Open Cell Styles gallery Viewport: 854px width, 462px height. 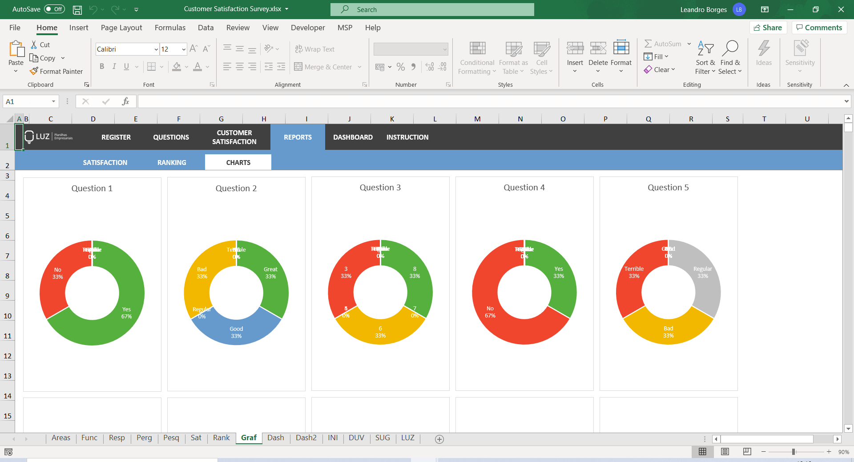pos(542,57)
